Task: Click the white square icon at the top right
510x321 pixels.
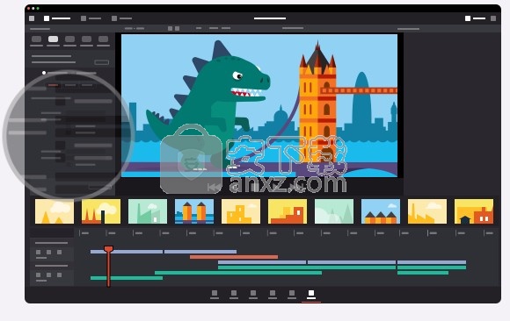Action: click(x=468, y=18)
